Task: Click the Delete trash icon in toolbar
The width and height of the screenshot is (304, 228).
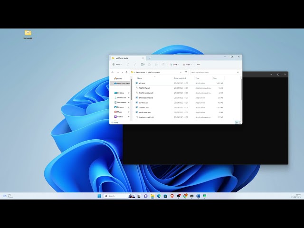Action: [163, 65]
